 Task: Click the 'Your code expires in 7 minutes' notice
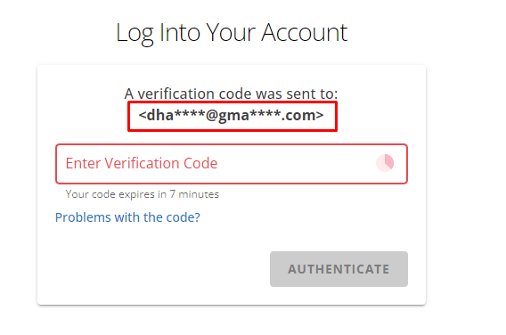click(142, 194)
